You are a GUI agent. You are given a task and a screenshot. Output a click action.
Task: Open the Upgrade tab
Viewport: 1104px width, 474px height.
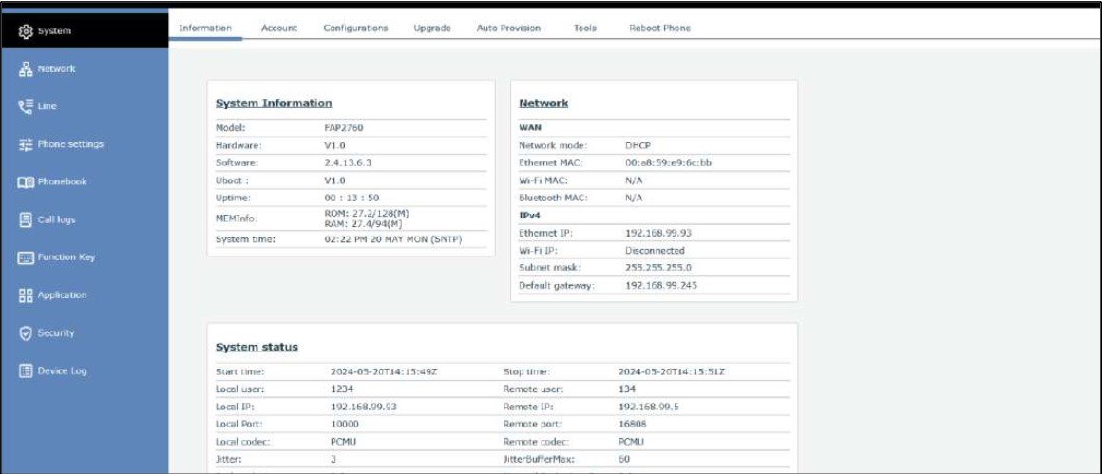coord(432,28)
